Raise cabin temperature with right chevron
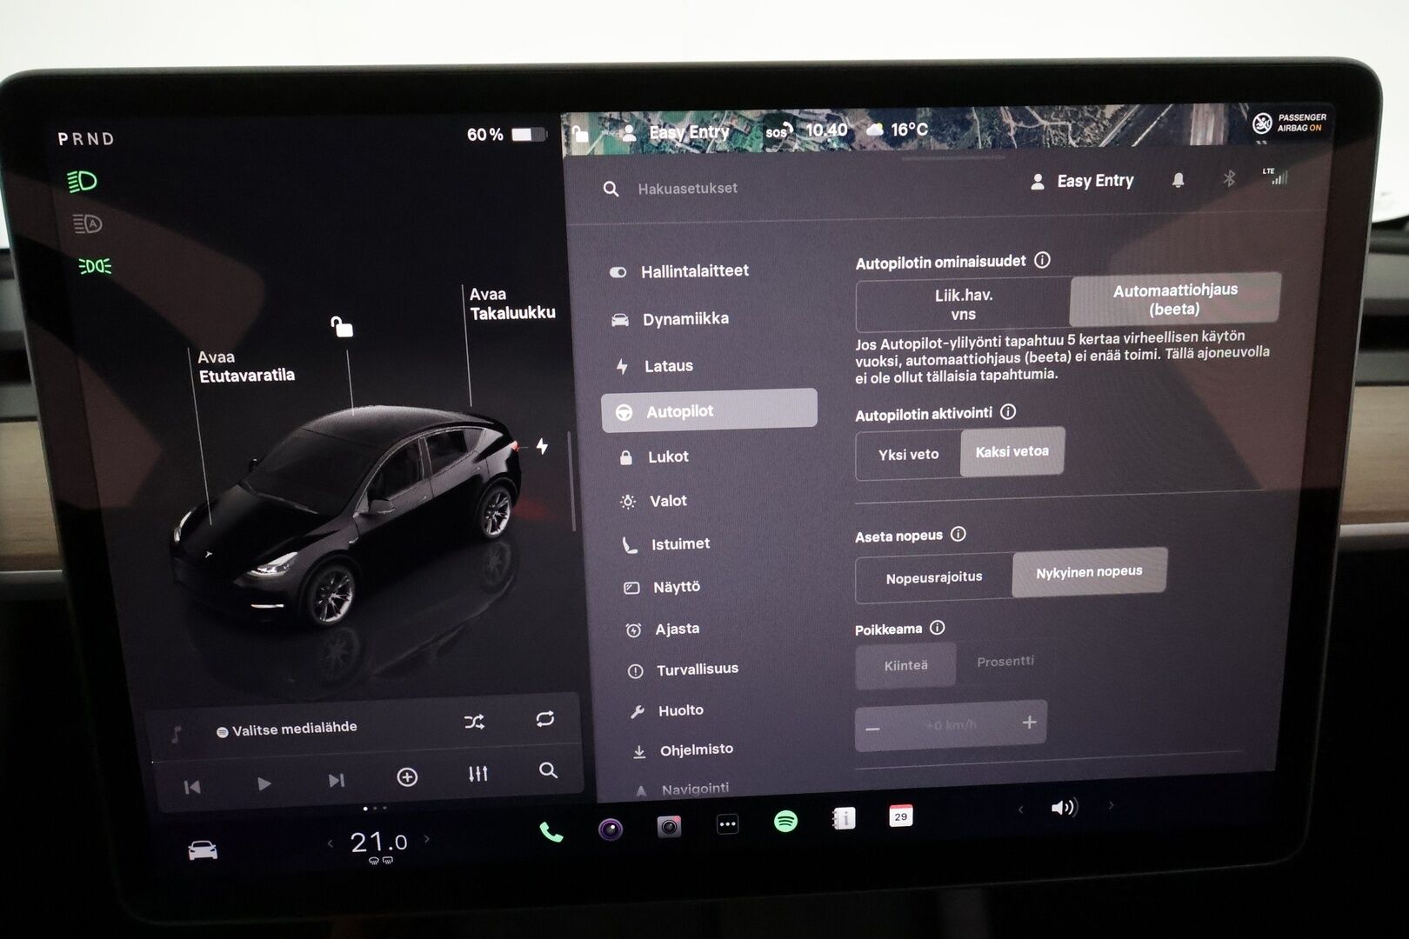This screenshot has height=939, width=1409. coord(427,839)
